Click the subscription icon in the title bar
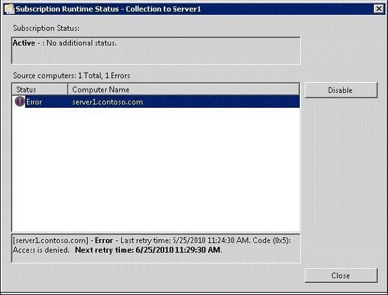 [9, 9]
